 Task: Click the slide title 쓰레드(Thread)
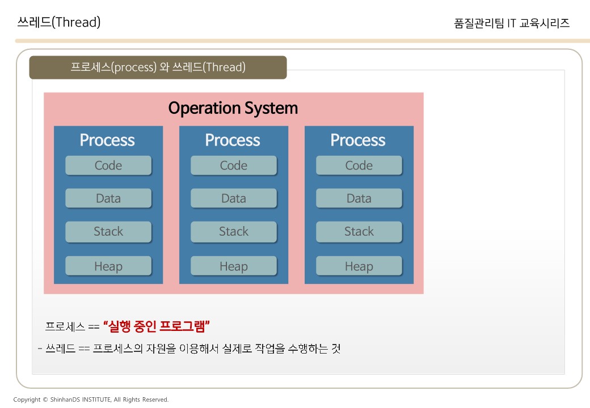[59, 22]
